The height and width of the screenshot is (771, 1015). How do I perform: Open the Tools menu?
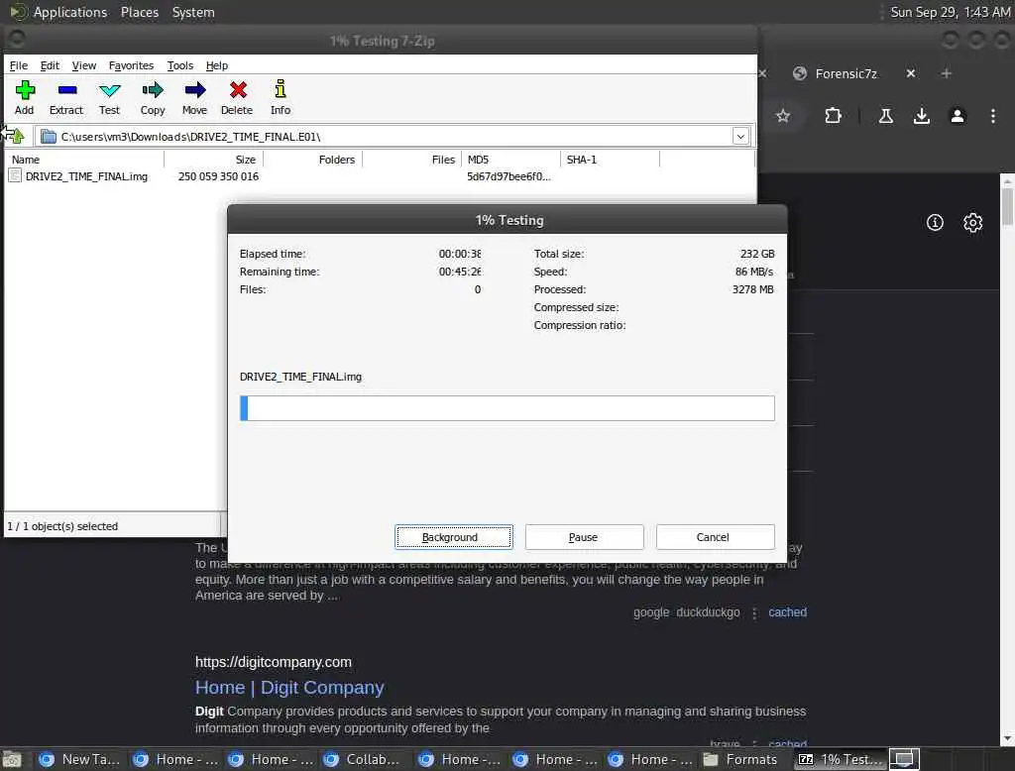(180, 65)
